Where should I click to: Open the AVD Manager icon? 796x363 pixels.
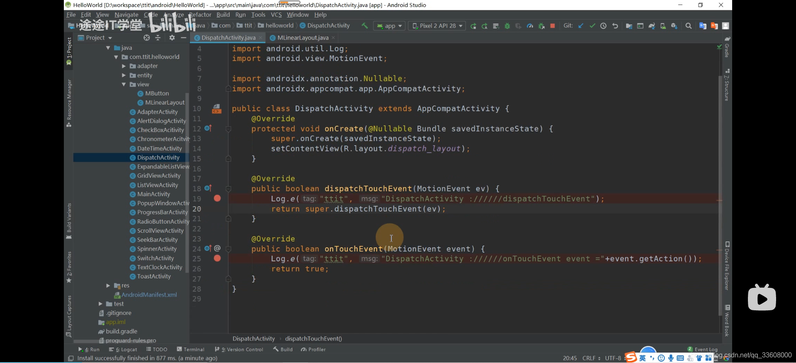(663, 26)
